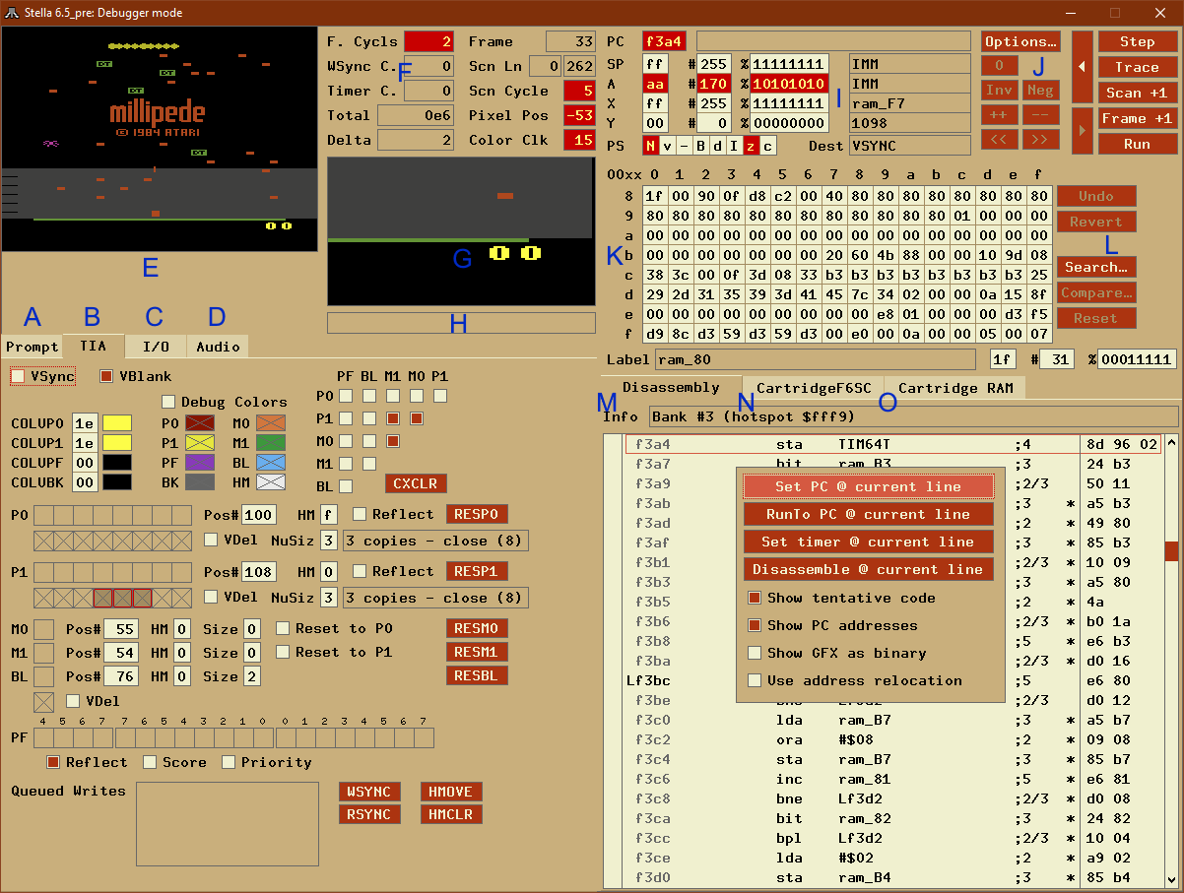Toggle the z processor status flag
Image resolution: width=1184 pixels, height=893 pixels.
752,146
